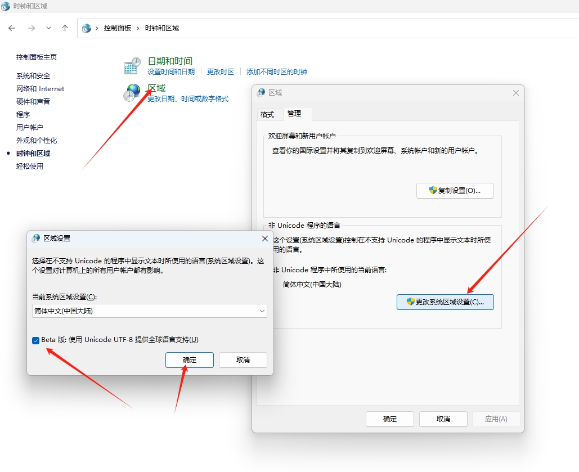This screenshot has width=579, height=472.
Task: Click 添加不同时区的时钟 link
Action: [277, 71]
